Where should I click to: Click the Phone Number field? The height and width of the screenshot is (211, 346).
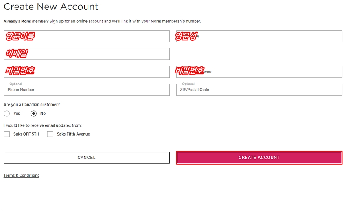86,90
